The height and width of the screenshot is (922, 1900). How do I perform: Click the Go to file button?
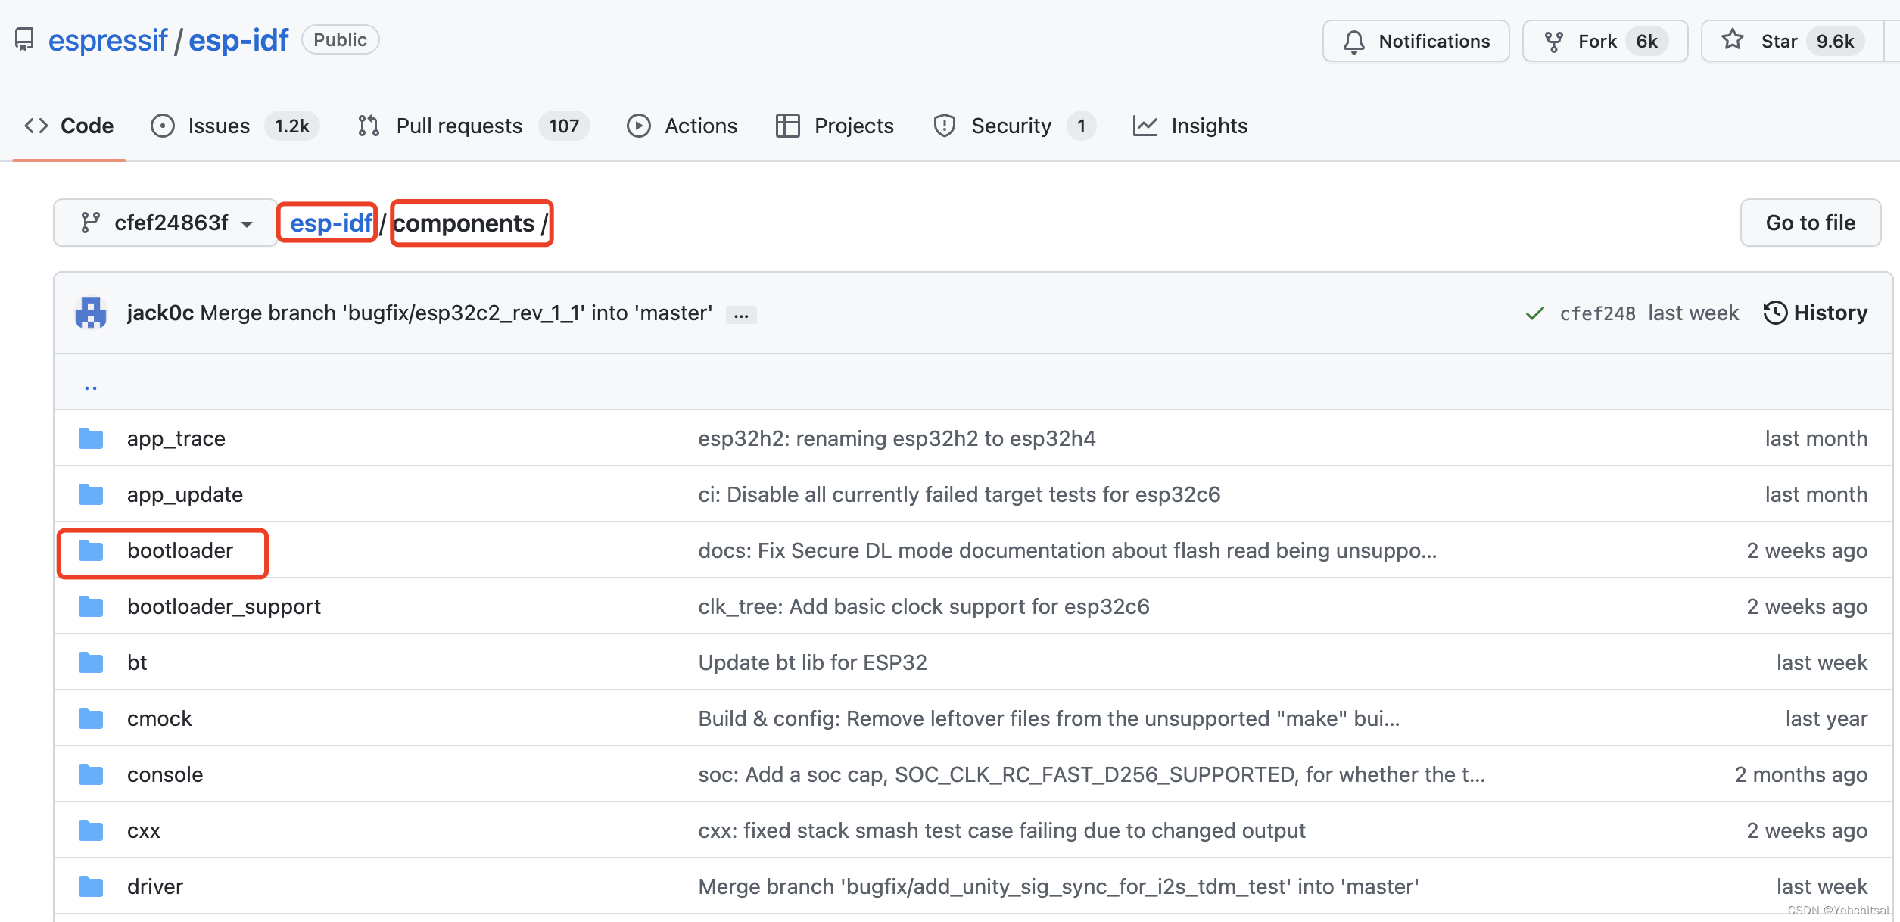pos(1810,223)
